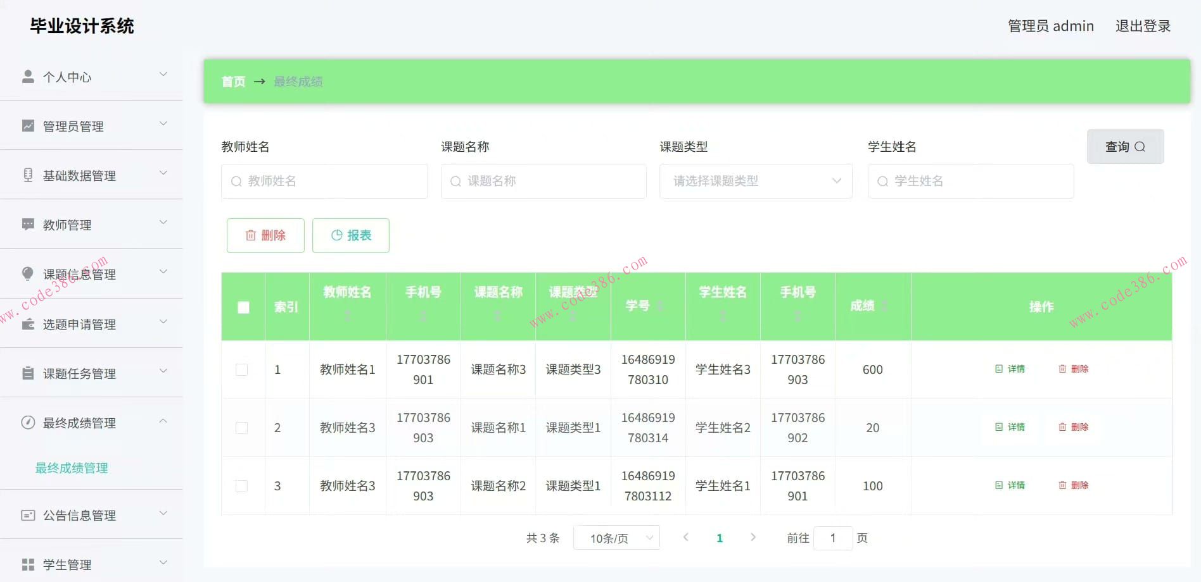Click the 退出登录 logout link

tap(1143, 25)
